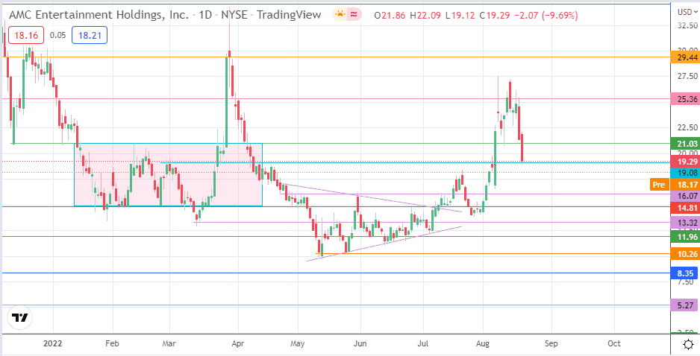Screen dimensions: 700x356
Task: Click the Mar label on time axis
Action: click(169, 344)
